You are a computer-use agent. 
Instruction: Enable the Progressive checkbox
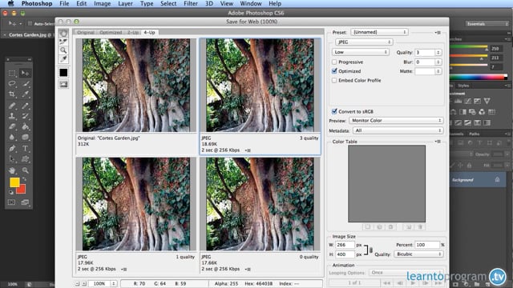334,62
